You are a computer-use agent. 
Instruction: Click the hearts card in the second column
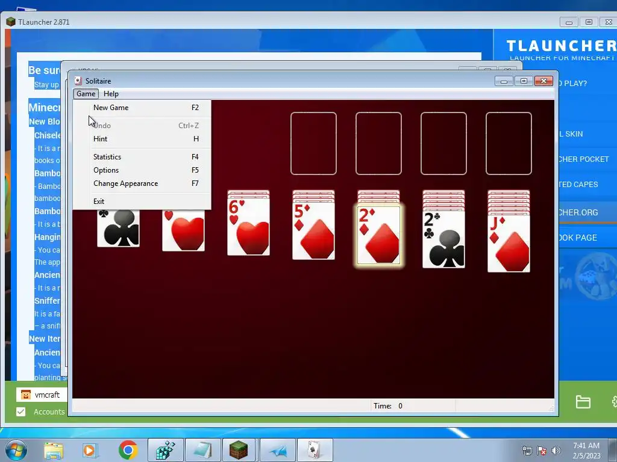click(183, 230)
